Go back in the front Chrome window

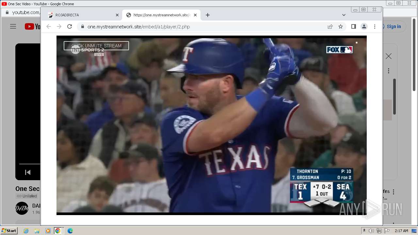click(49, 26)
